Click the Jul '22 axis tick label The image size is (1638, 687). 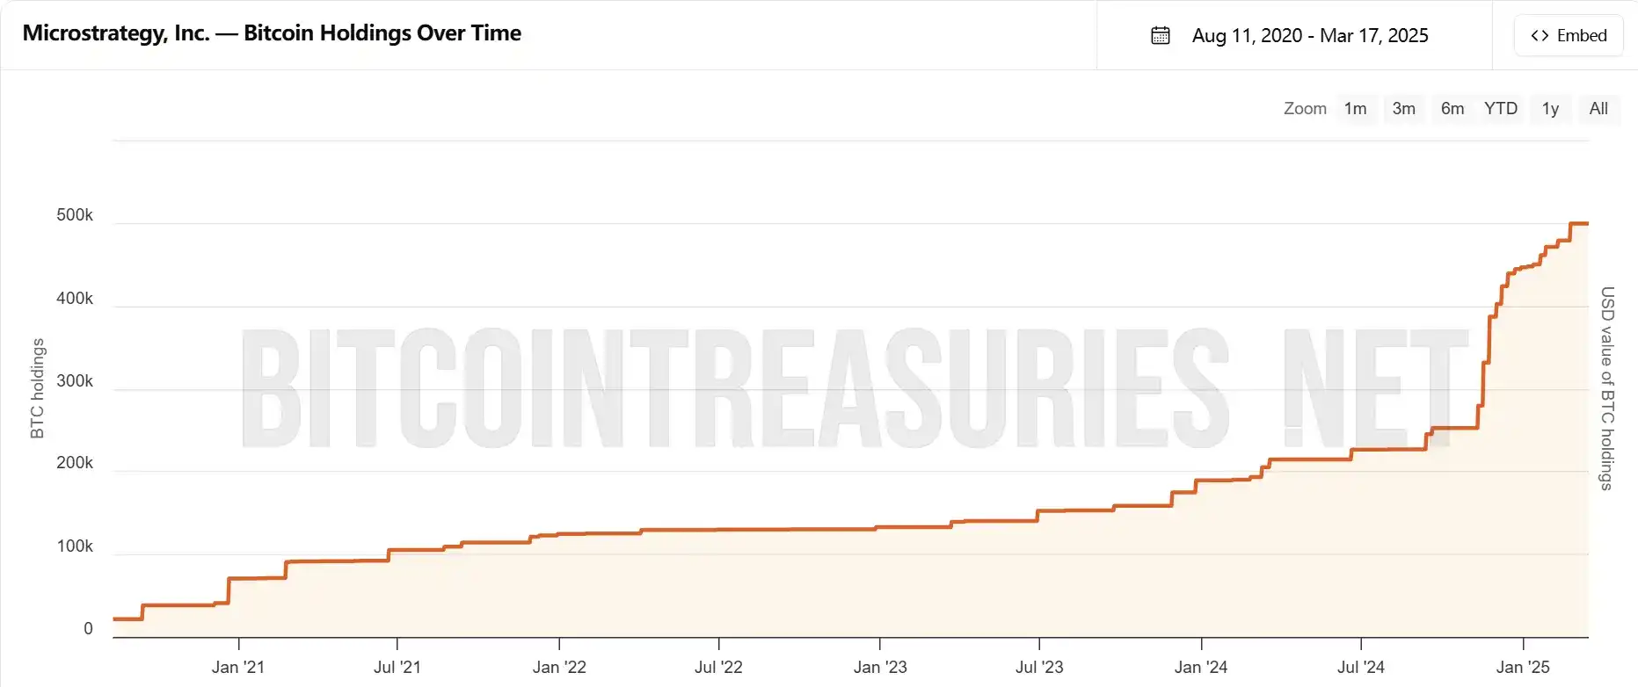[x=718, y=668]
